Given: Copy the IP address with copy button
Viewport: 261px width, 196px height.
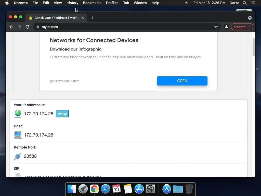Looking at the screenshot, I should (62, 114).
